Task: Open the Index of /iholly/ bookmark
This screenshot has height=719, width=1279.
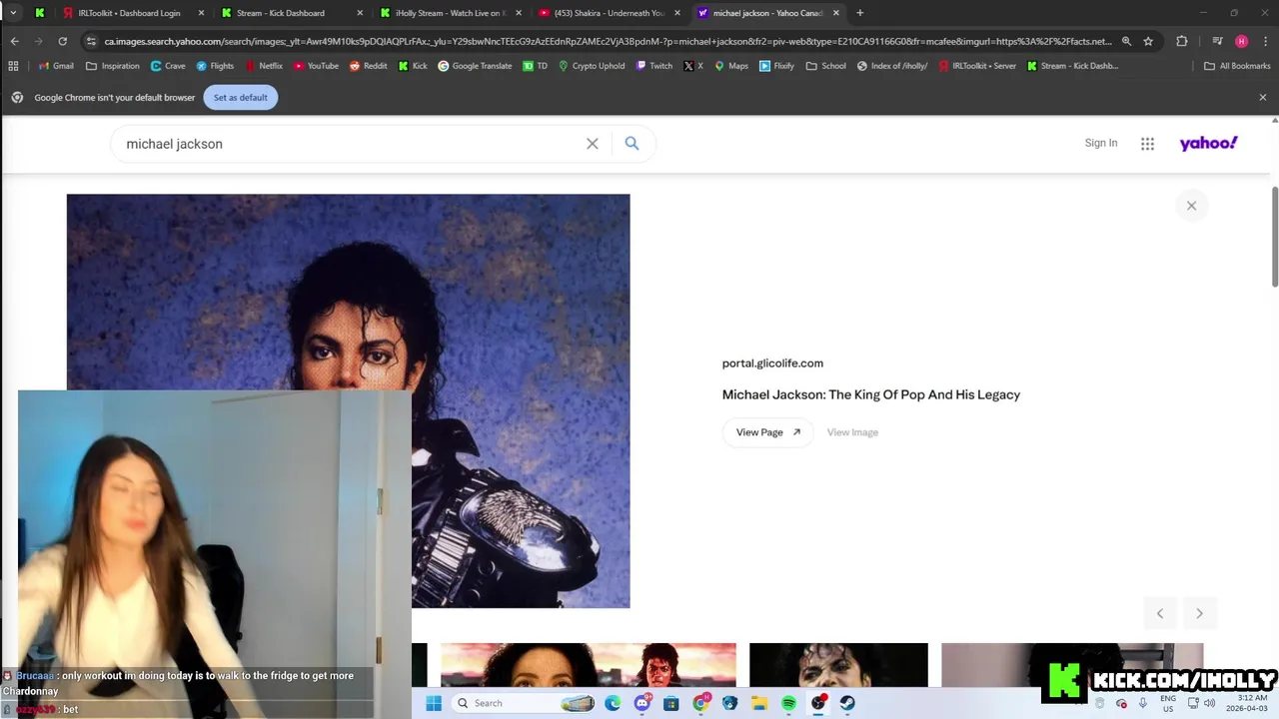Action: pyautogui.click(x=892, y=66)
